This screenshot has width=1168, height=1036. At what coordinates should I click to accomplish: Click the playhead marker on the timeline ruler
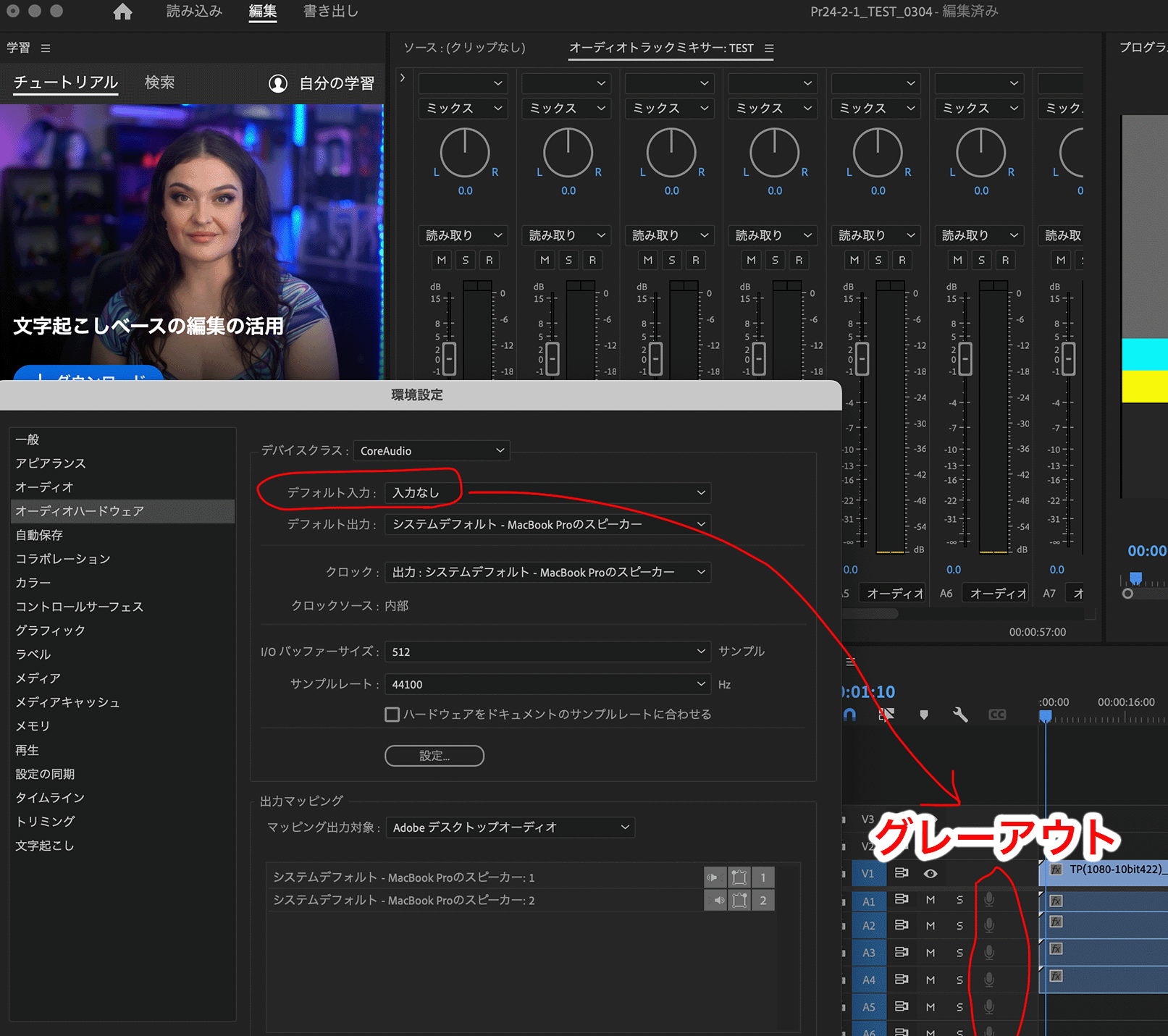(1046, 716)
